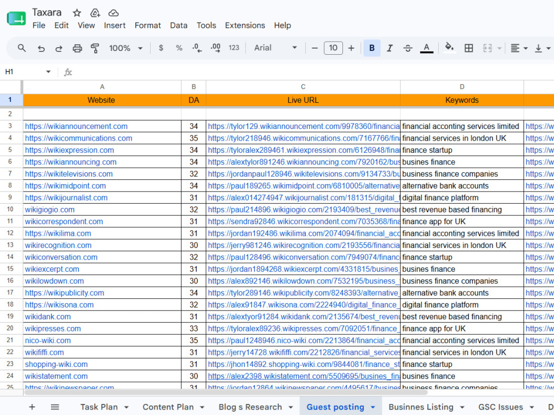Open the Help menu
Image resolution: width=554 pixels, height=415 pixels.
pos(283,25)
